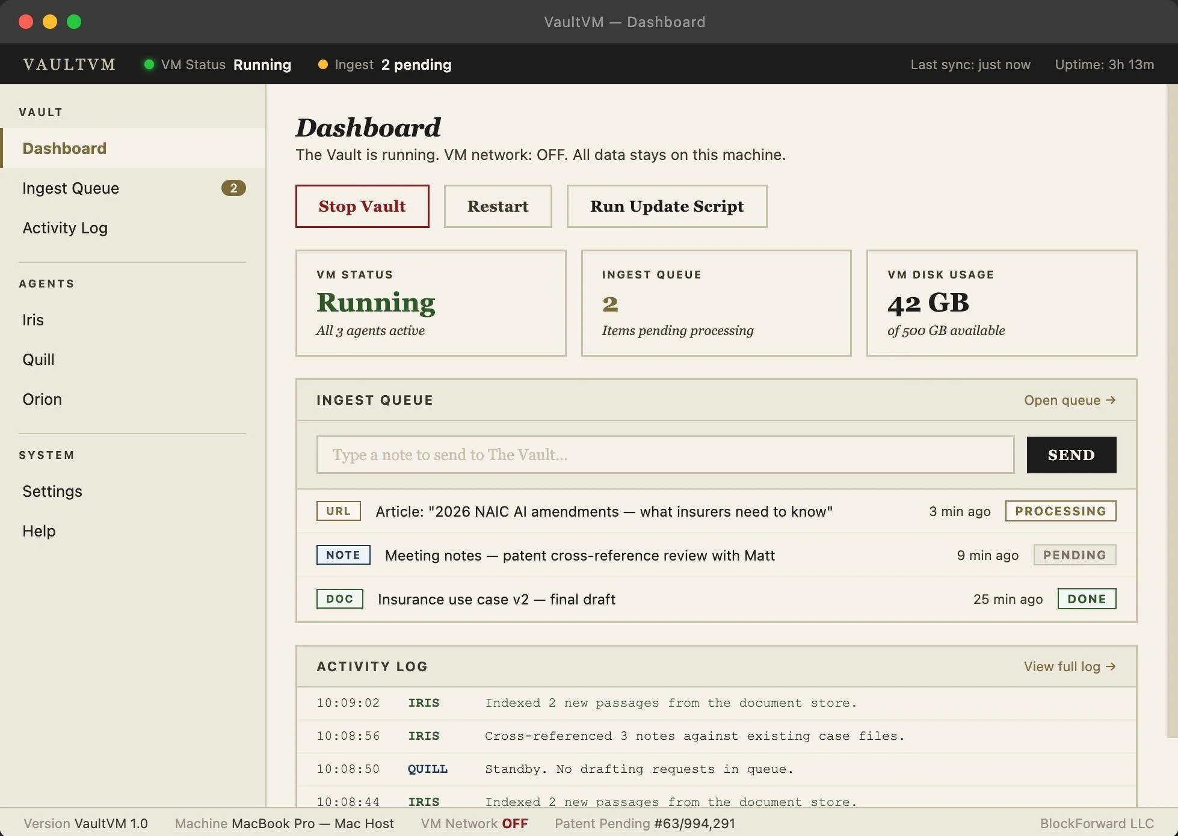Screen dimensions: 1178x836
Task: Open Settings in the sidebar
Action: [x=133, y=491]
